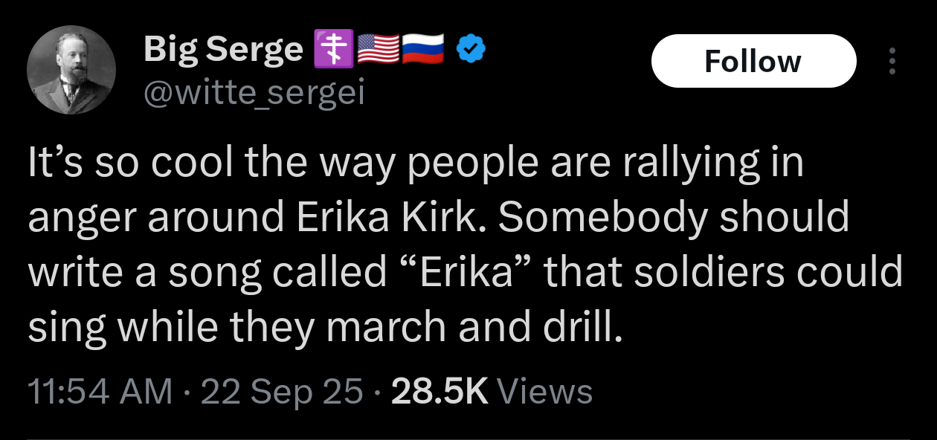Open the 28.5K view count
The width and height of the screenshot is (937, 440).
[439, 392]
